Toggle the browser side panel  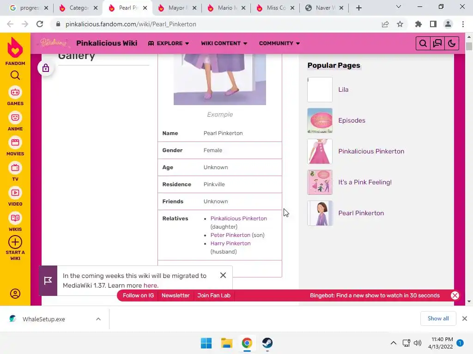click(x=433, y=24)
